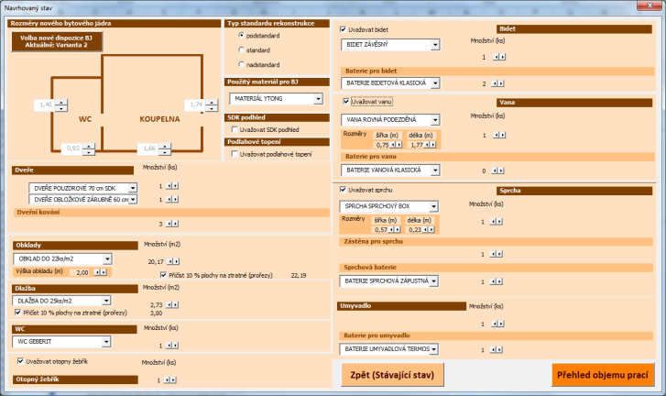Adjust Obklady area 20,17 stepper
The image size is (666, 396).
coord(173,261)
